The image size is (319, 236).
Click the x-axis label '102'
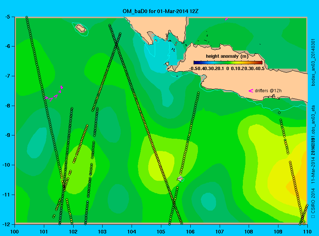click(x=73, y=232)
